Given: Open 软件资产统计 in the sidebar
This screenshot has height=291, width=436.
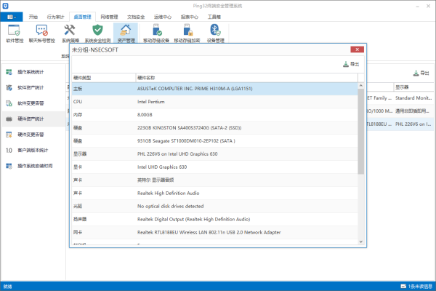Looking at the screenshot, I should point(33,88).
